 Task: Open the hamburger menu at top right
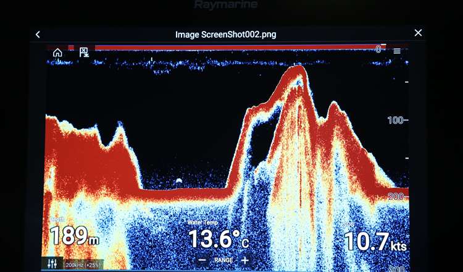[397, 51]
